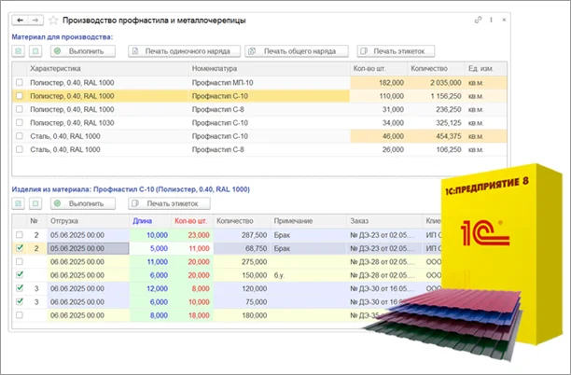Uncheck all rows icon in products toolbar
571x375 pixels.
point(35,203)
